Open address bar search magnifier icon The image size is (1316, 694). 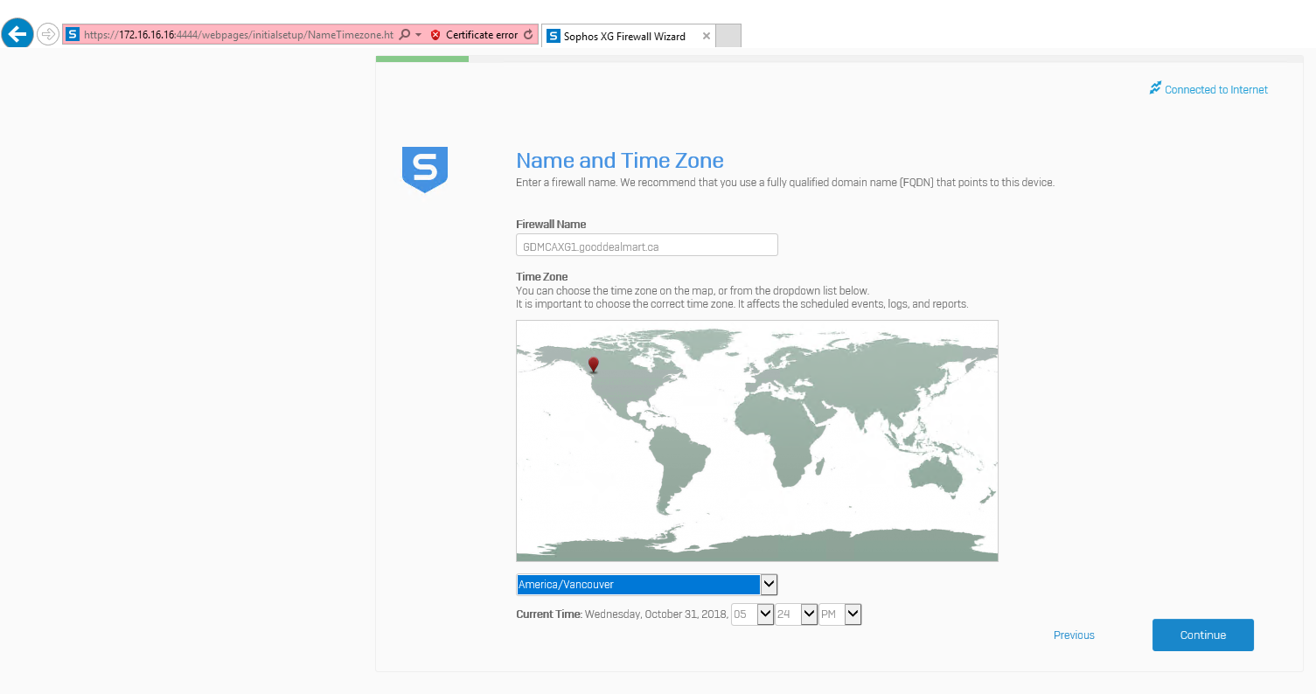[404, 35]
